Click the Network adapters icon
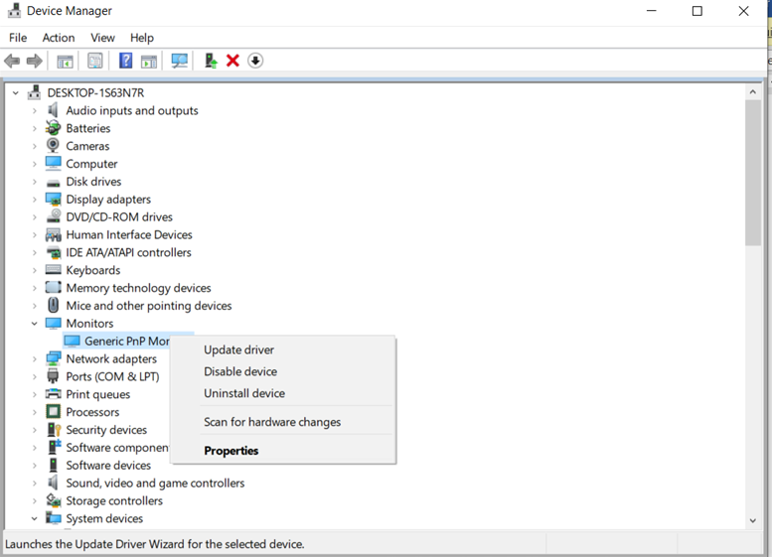The width and height of the screenshot is (772, 557). coord(53,358)
